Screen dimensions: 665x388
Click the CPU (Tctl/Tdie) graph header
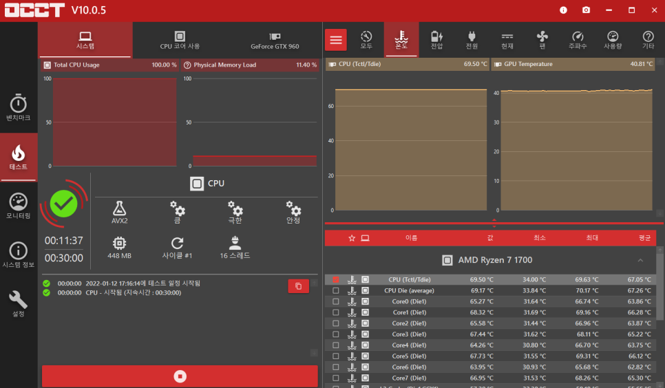click(x=408, y=64)
